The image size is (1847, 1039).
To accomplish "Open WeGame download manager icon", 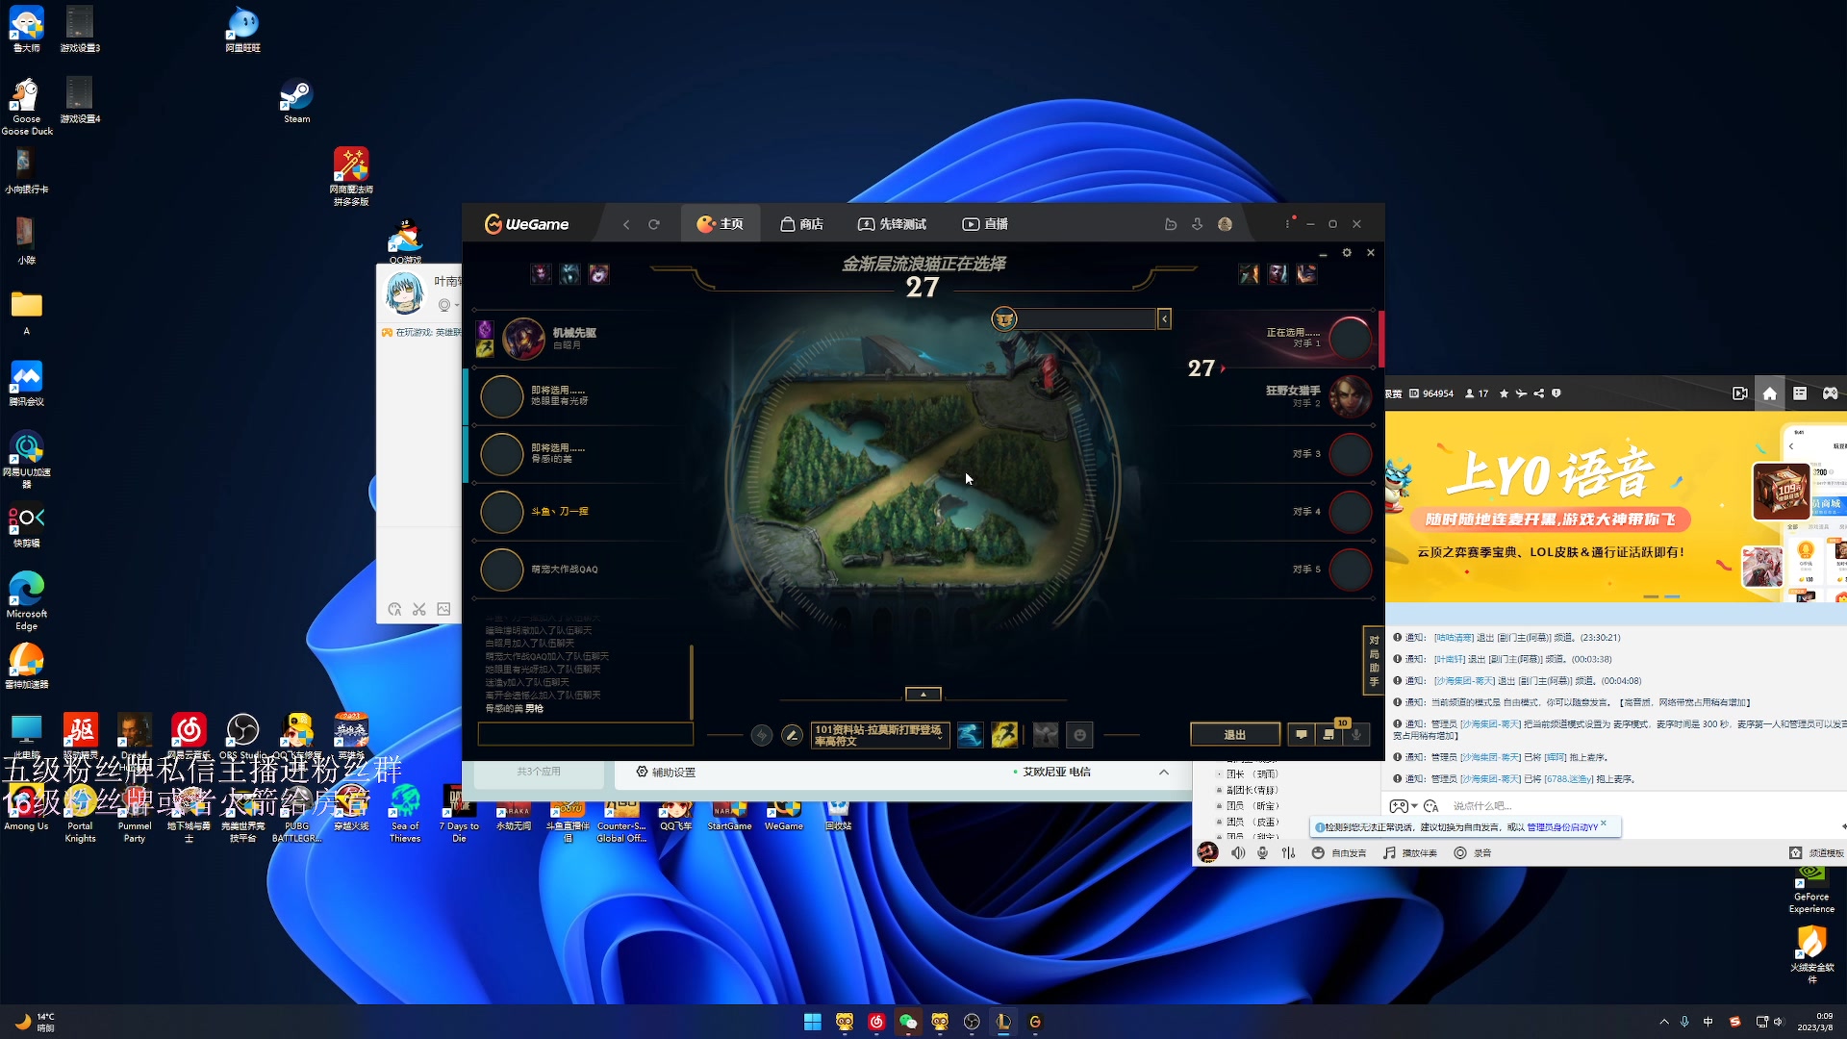I will pyautogui.click(x=1197, y=224).
